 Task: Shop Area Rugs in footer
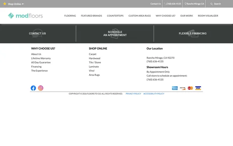(x=94, y=75)
